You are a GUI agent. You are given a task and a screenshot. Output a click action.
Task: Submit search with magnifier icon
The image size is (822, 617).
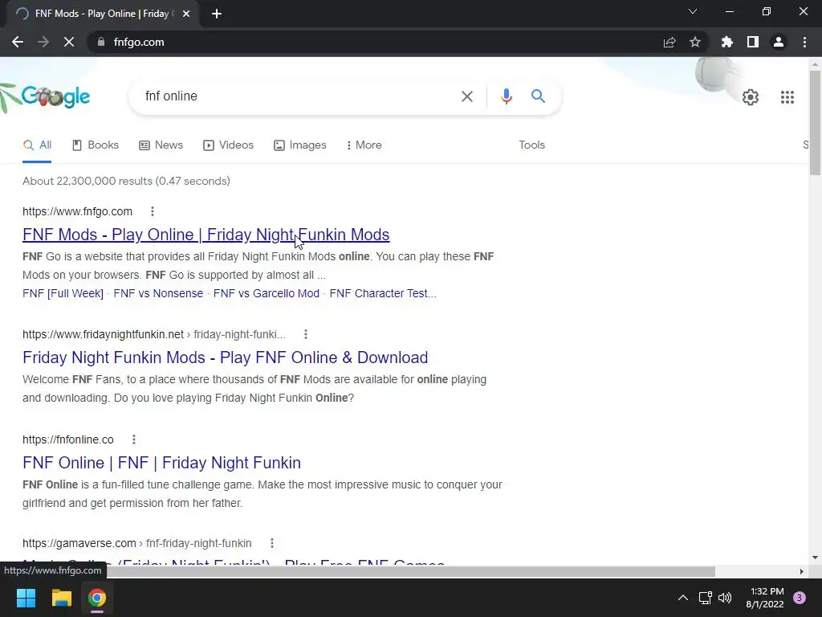538,96
